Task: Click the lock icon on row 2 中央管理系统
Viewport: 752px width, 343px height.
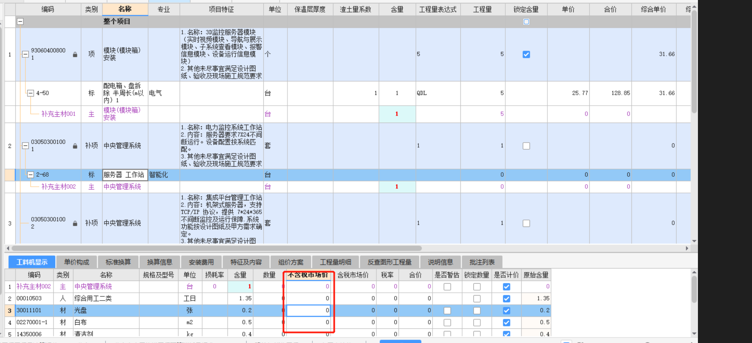Action: [75, 146]
